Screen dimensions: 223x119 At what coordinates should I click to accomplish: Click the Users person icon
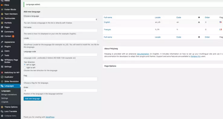[x=2, y=51]
